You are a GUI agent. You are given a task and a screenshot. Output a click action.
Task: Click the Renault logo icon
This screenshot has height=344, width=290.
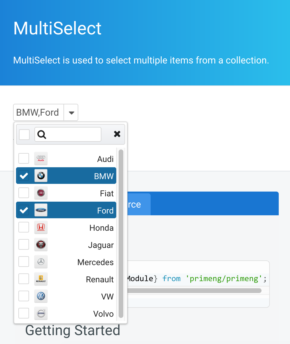tap(41, 279)
